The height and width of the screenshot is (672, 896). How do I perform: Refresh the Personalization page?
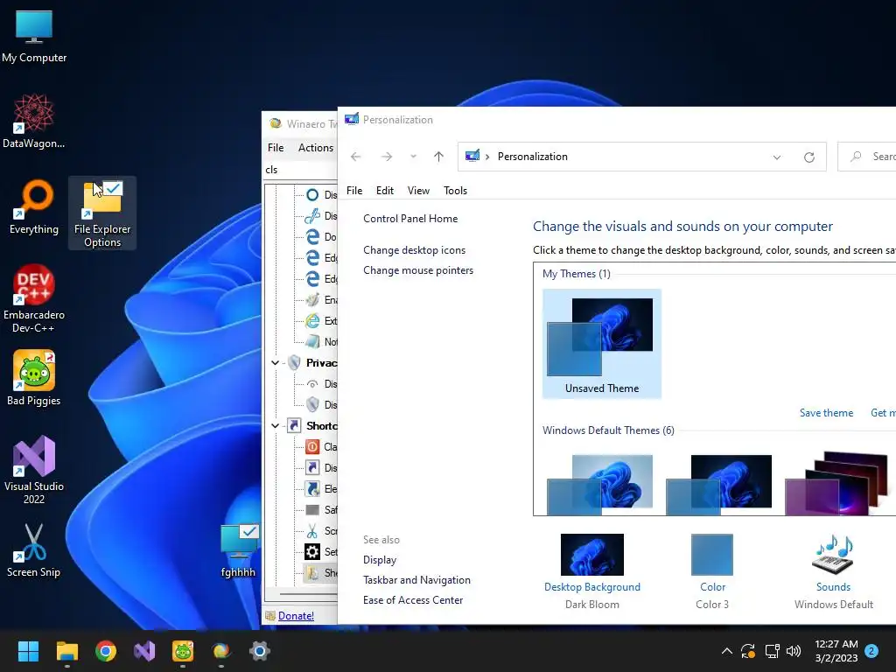coord(809,157)
